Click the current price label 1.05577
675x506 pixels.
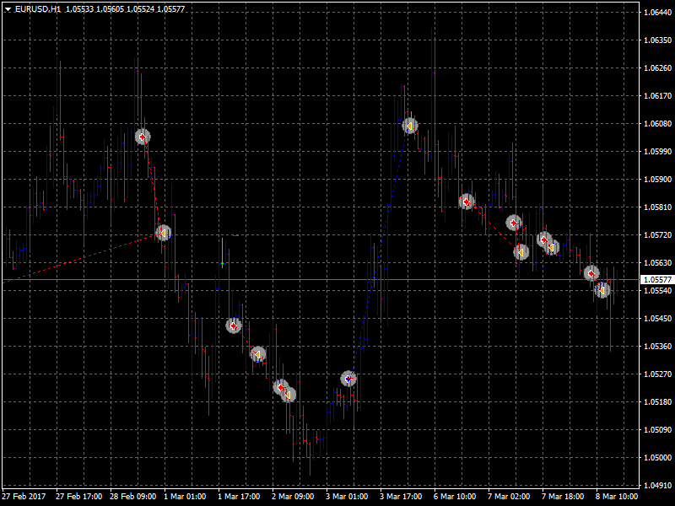(657, 280)
